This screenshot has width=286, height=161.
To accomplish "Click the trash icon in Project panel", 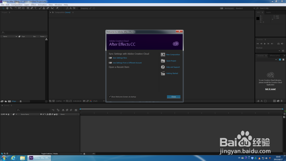I will (x=21, y=101).
